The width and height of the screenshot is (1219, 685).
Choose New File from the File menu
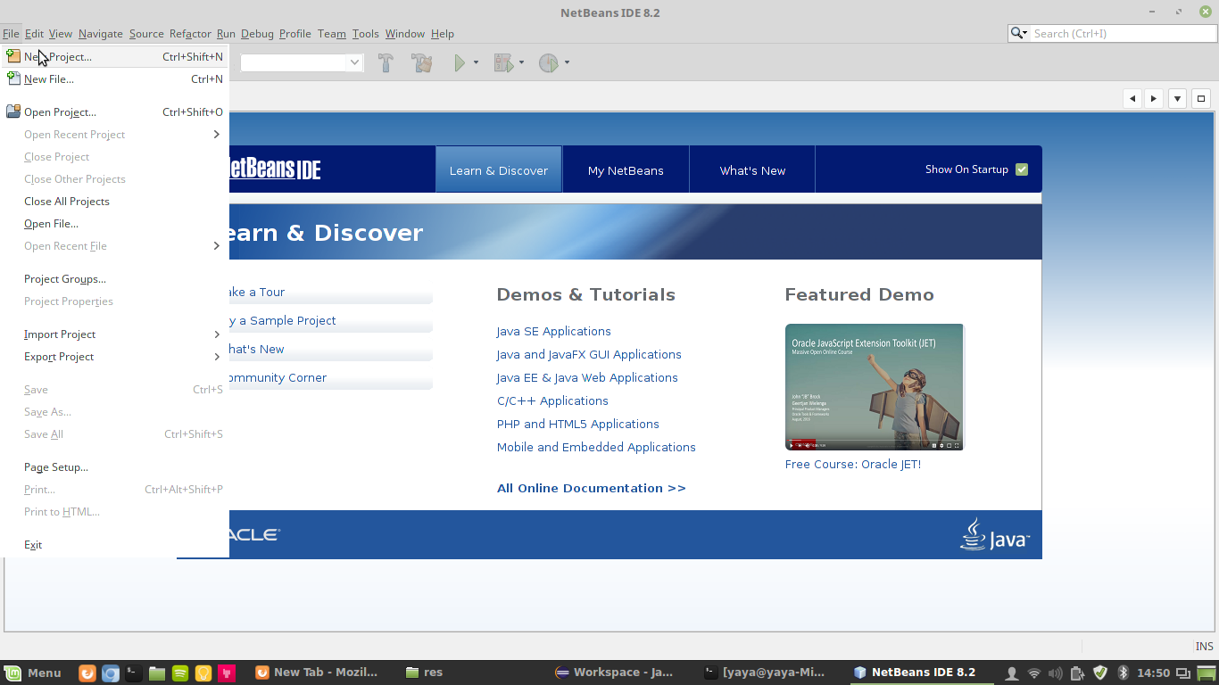pyautogui.click(x=114, y=78)
